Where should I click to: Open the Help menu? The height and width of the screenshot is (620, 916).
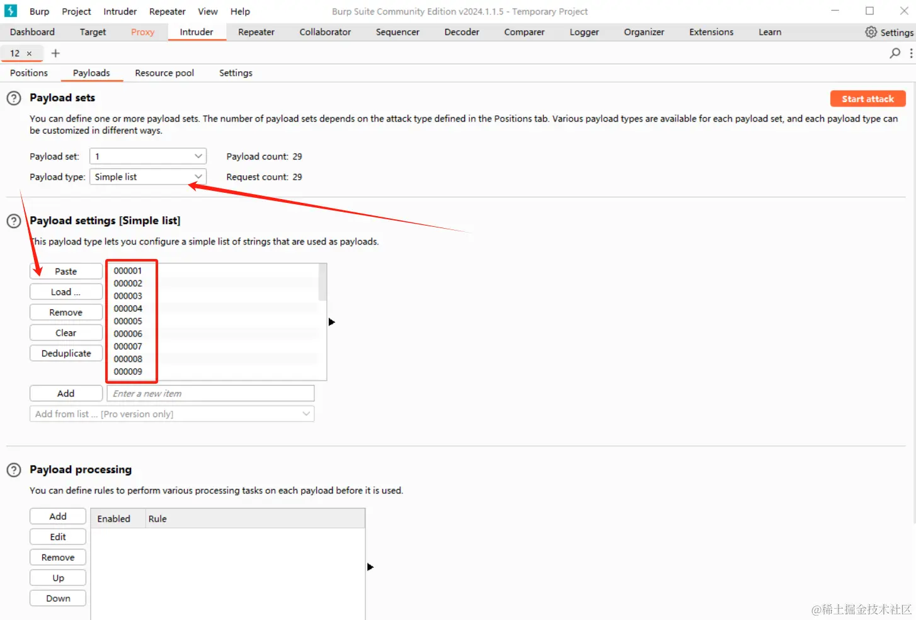(240, 11)
